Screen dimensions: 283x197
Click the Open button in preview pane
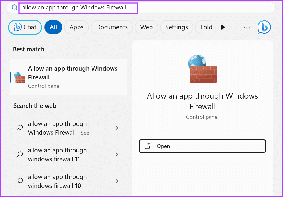[202, 146]
